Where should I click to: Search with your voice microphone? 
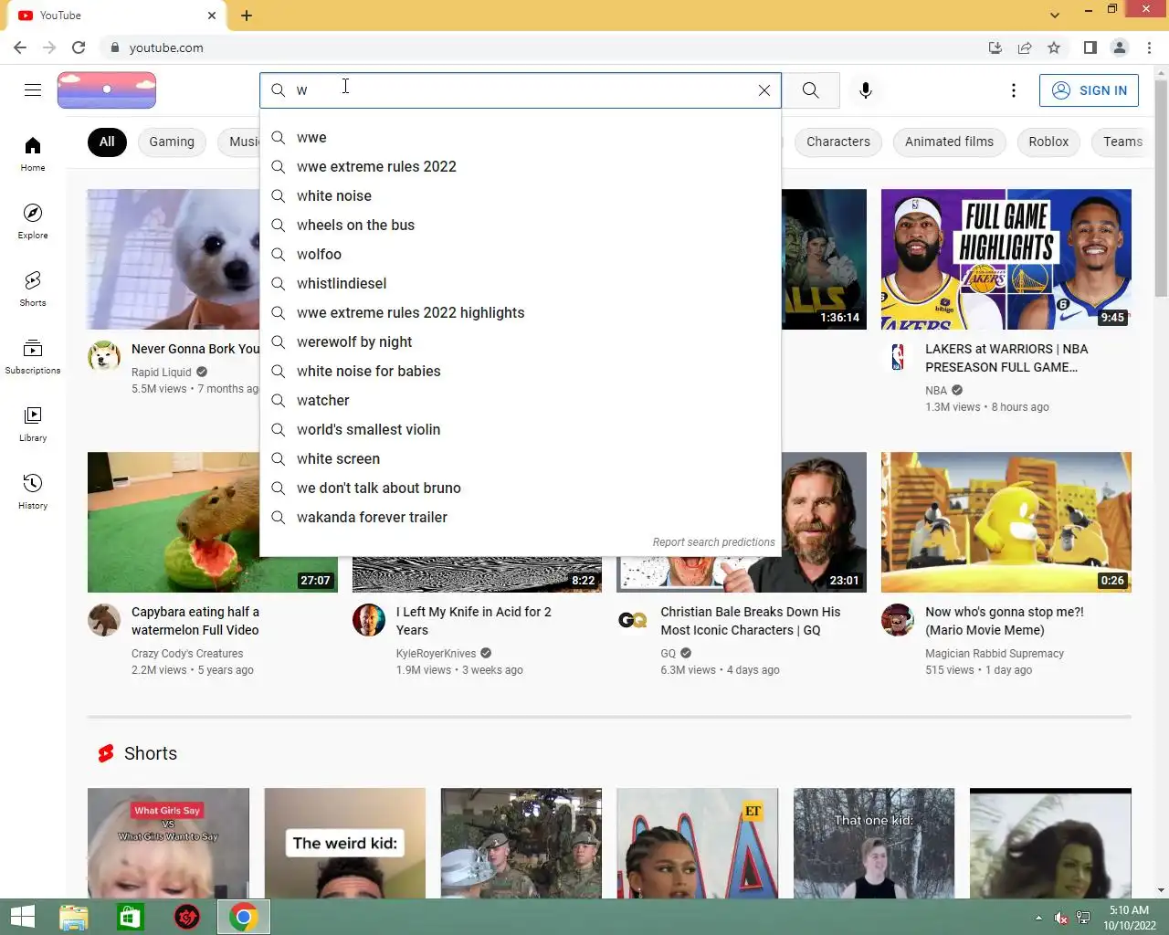[866, 90]
